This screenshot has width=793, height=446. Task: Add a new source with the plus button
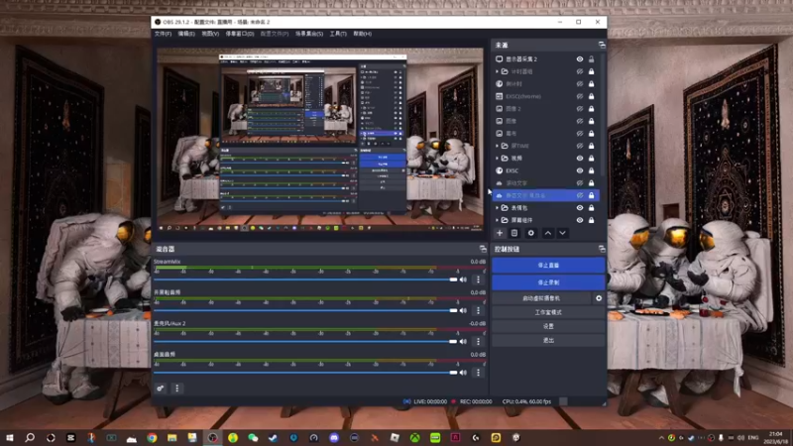tap(500, 233)
